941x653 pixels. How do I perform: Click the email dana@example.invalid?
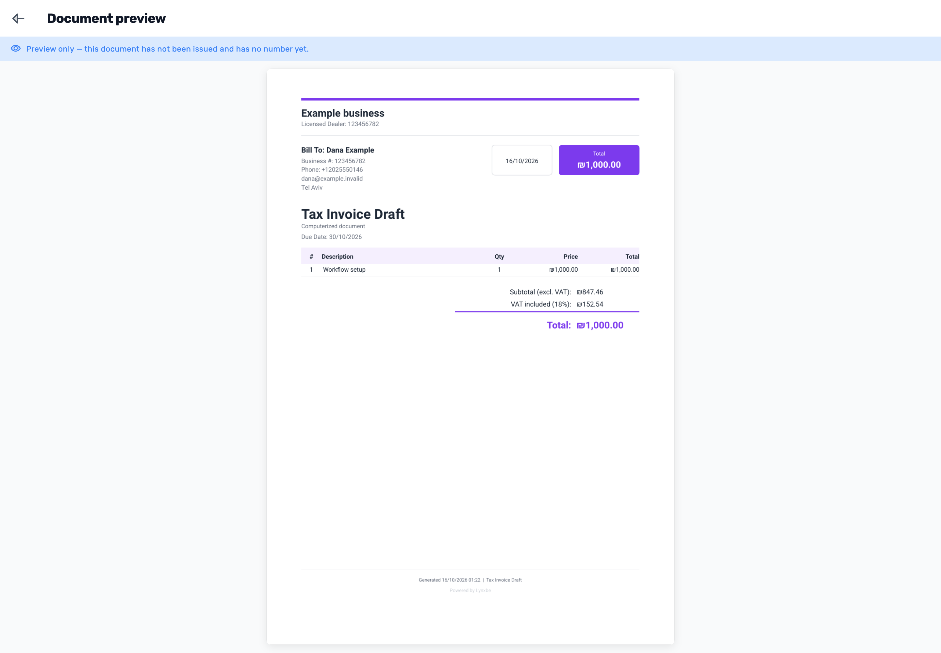(x=332, y=179)
